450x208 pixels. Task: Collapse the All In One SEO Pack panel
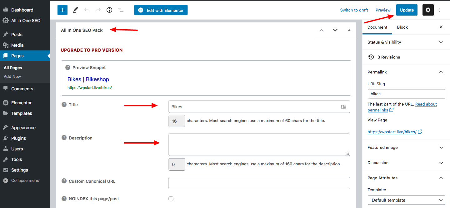click(x=349, y=30)
